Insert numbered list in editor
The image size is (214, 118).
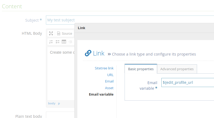(x=51, y=42)
